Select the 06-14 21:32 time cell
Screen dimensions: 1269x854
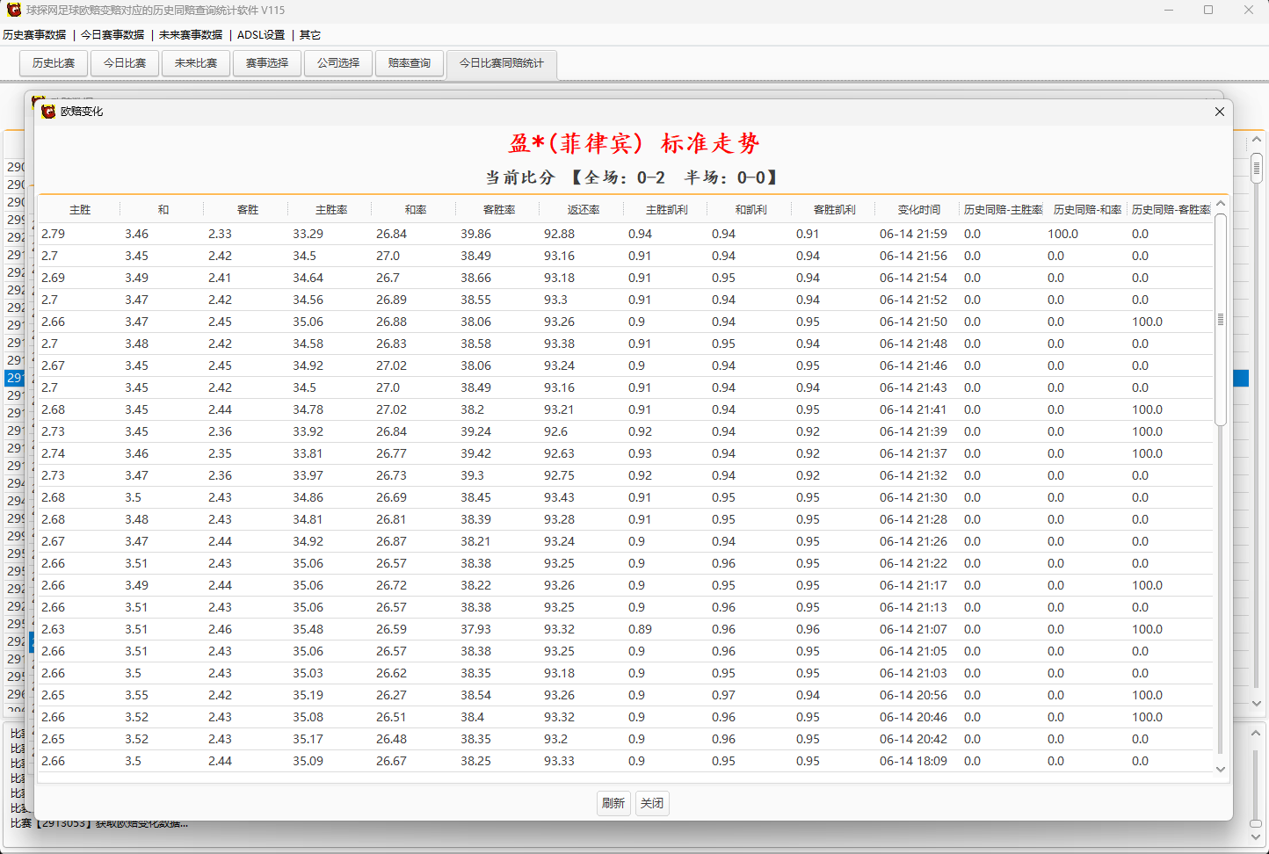tap(914, 475)
